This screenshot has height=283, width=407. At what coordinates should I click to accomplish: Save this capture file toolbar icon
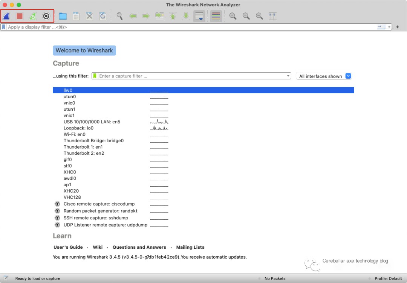76,16
